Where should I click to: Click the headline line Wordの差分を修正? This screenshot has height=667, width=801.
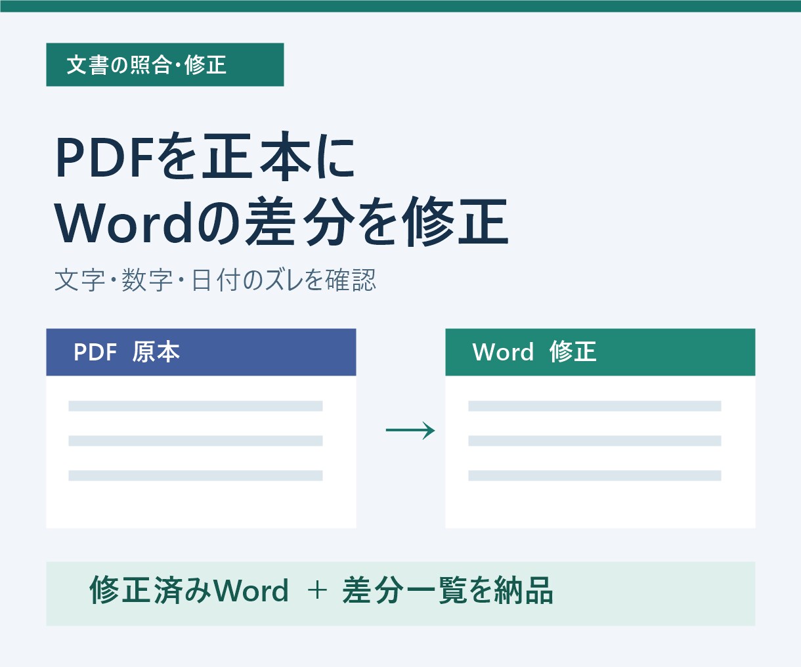coord(282,223)
